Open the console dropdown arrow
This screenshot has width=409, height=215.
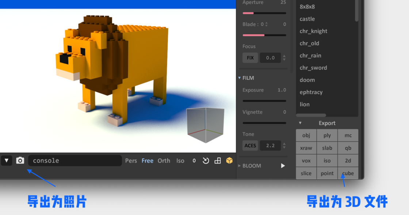[x=6, y=161]
